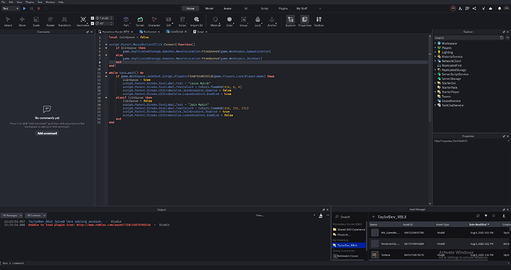Open the Material picker
This screenshot has height=270, width=511.
[215, 22]
